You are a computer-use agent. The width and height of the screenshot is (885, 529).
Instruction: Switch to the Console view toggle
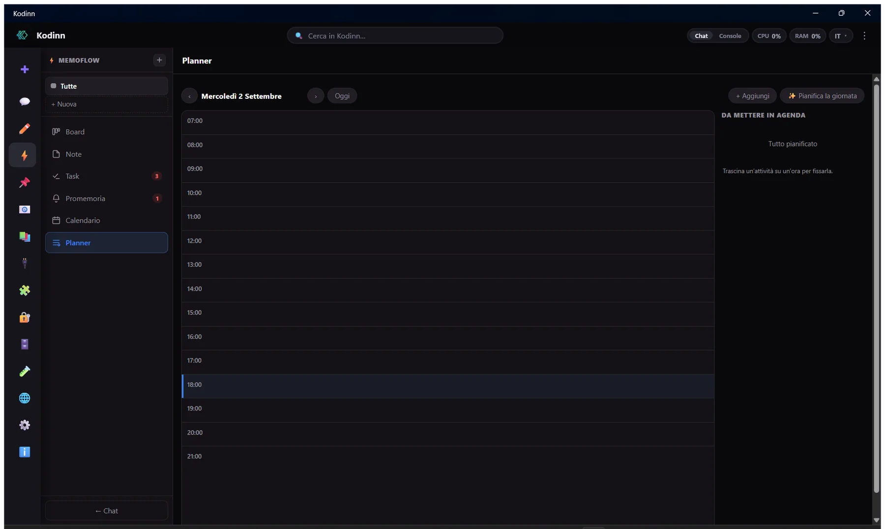point(730,36)
